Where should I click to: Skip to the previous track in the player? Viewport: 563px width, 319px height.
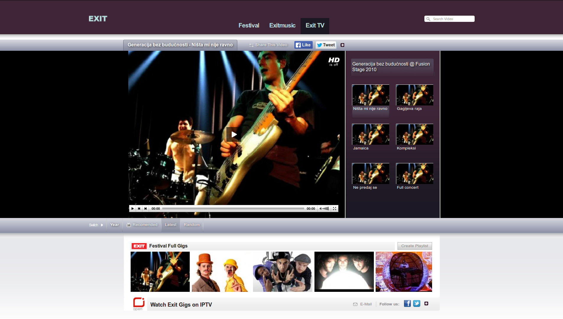[139, 209]
